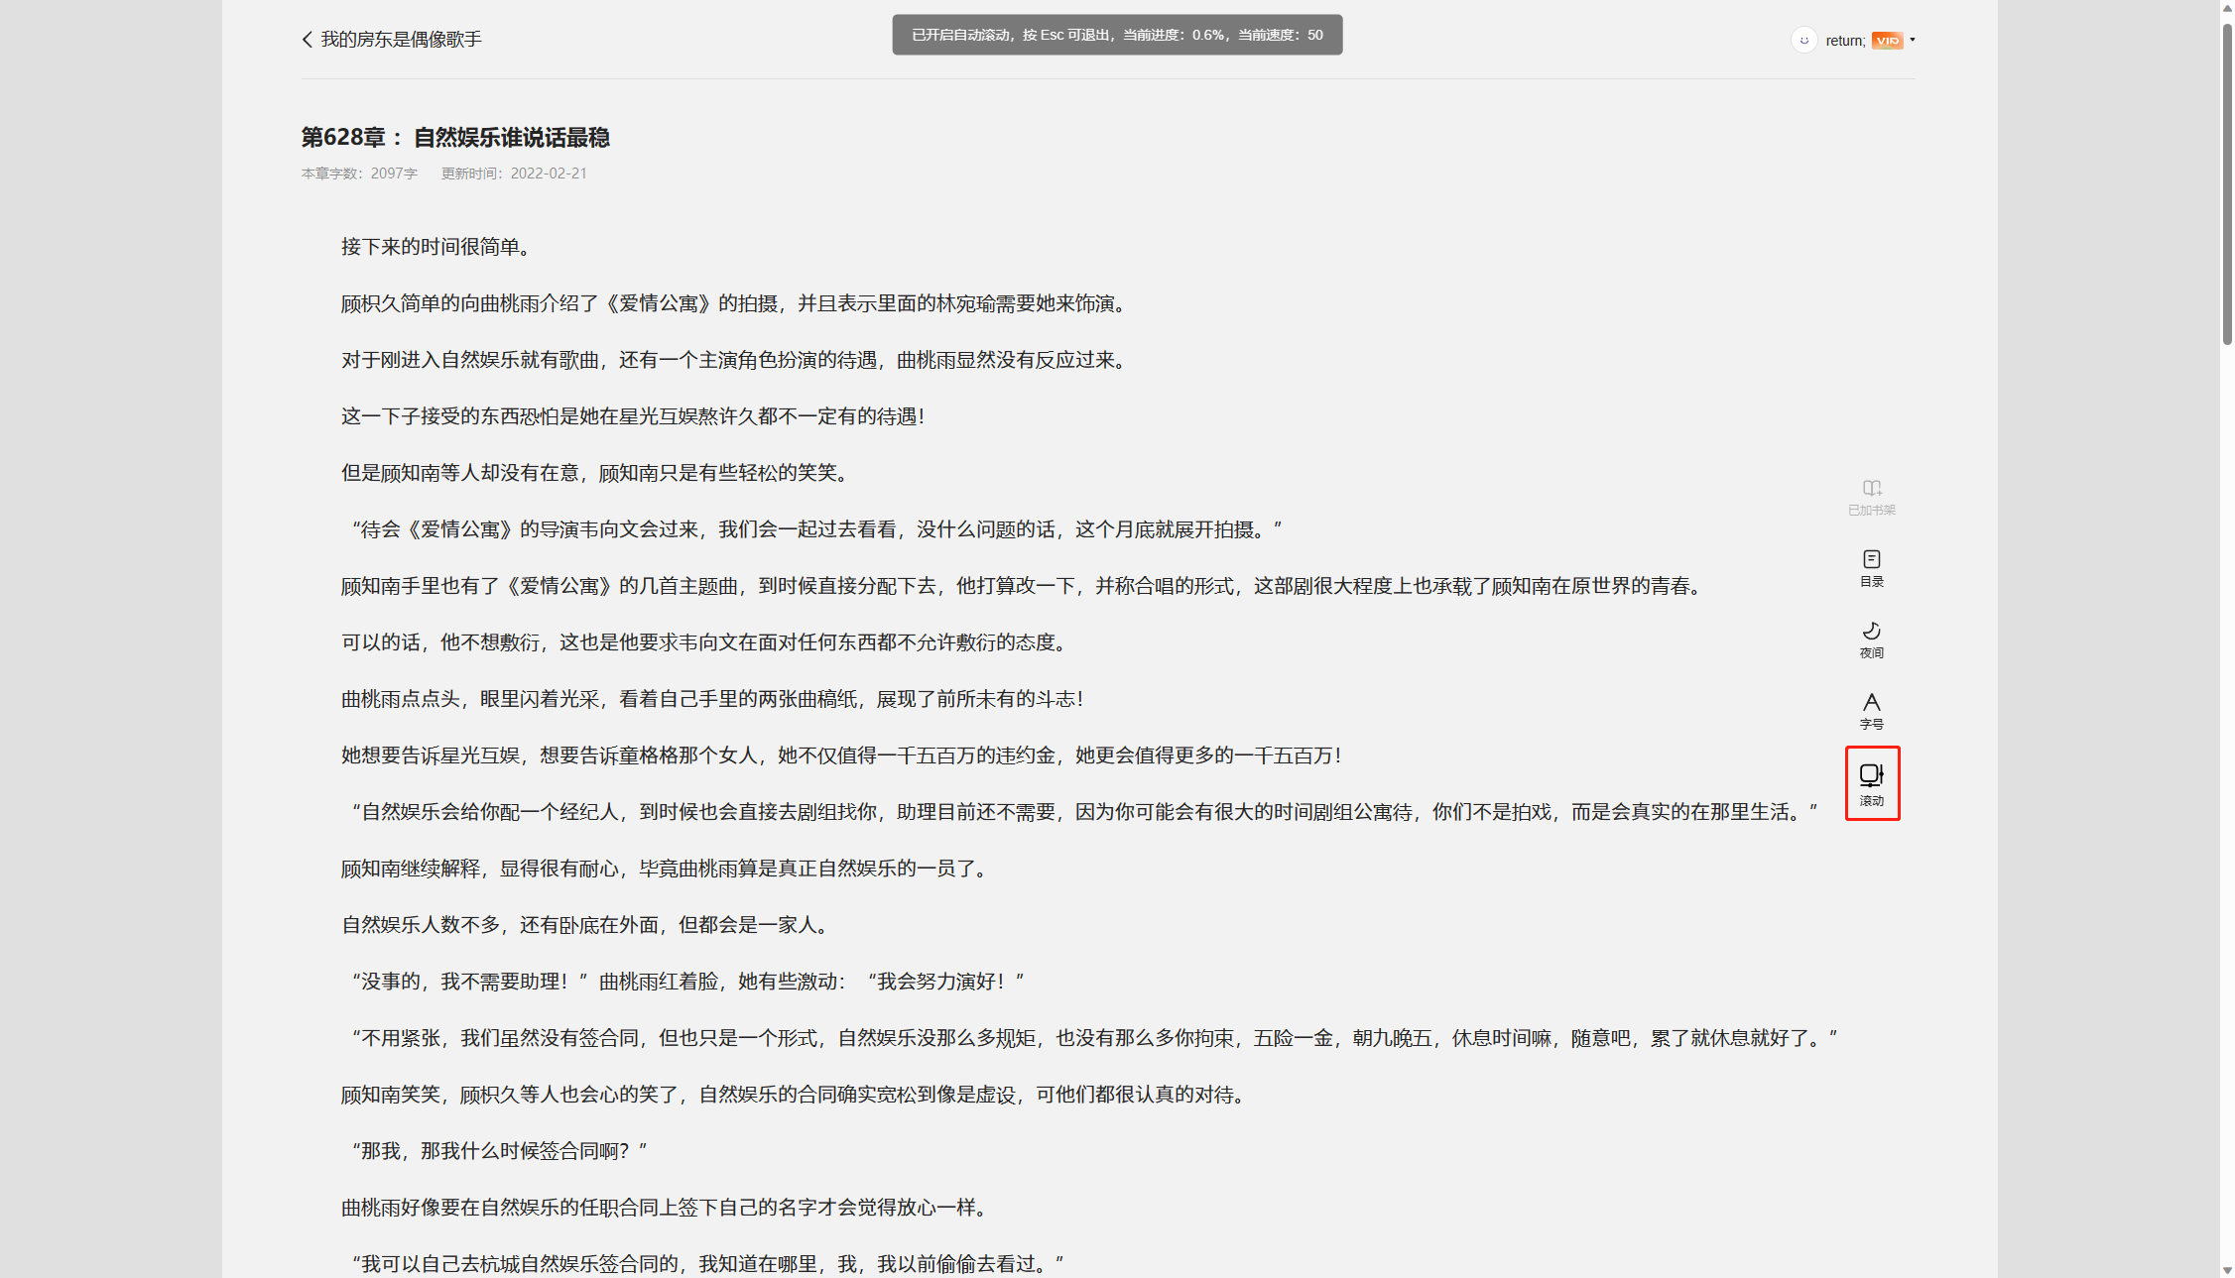The image size is (2235, 1278).
Task: Toggle night mode with the 夜间 button
Action: [x=1873, y=639]
